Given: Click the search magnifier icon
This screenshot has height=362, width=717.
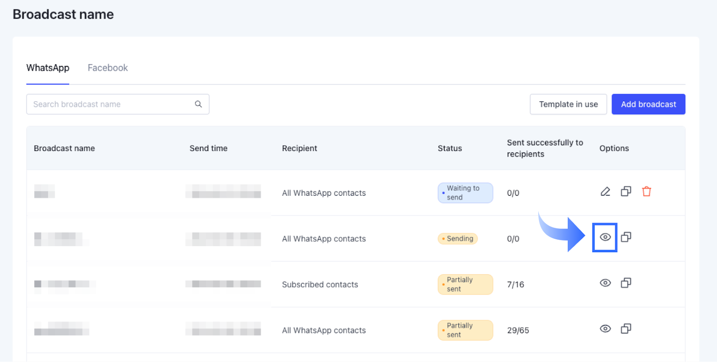Looking at the screenshot, I should point(198,104).
